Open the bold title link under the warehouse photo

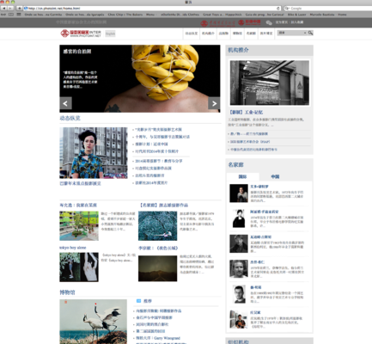[x=246, y=112]
